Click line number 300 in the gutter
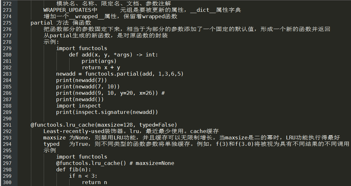351x186 pixels. coord(7,182)
